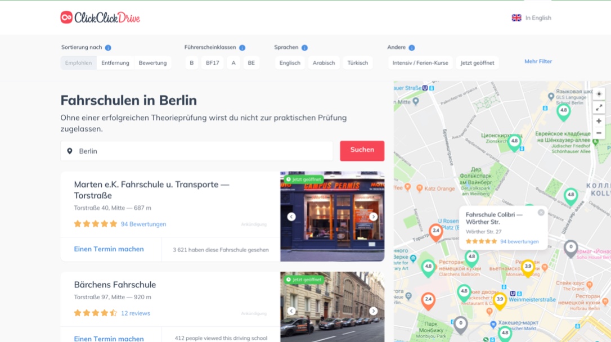Click Einen Termin machen for Marten Fahrschule
The height and width of the screenshot is (342, 611).
[109, 249]
